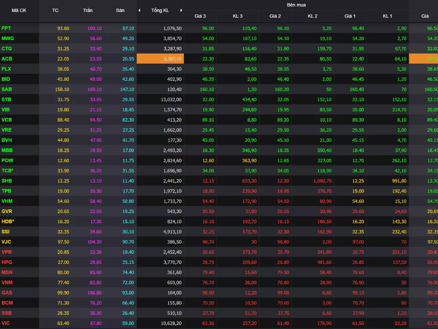Open the VIB stock symbol
438x329 pixels.
pyautogui.click(x=5, y=110)
